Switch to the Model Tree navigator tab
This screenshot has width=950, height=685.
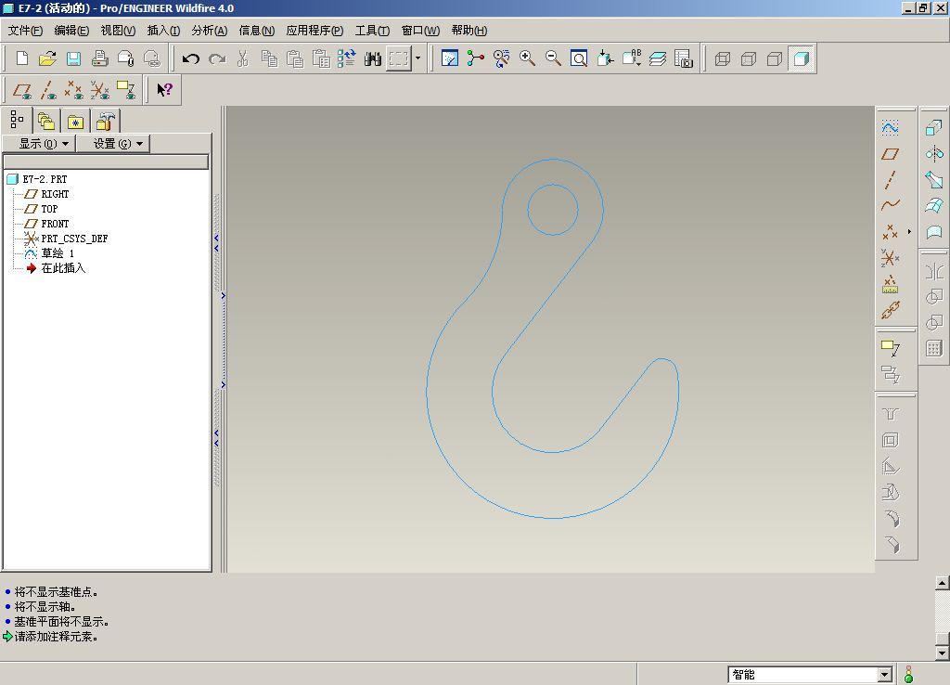coord(17,120)
